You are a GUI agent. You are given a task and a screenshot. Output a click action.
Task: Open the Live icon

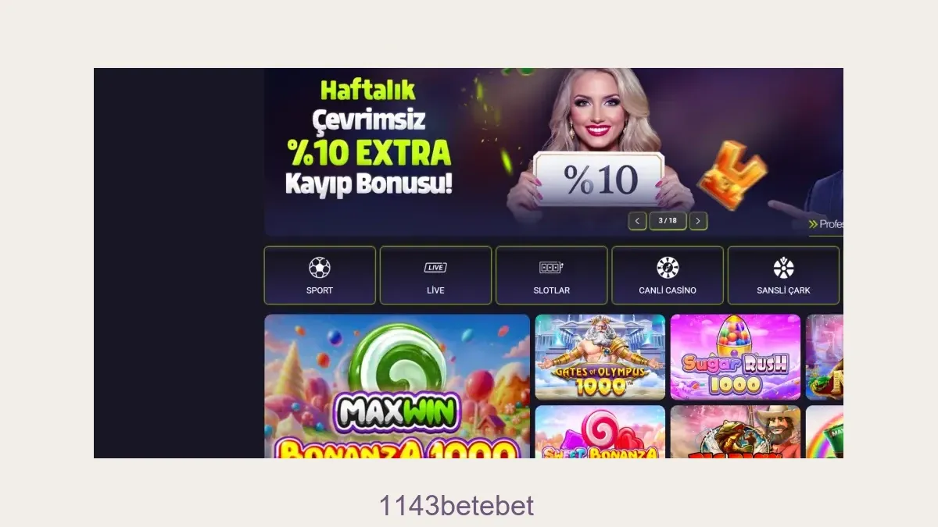pos(435,268)
